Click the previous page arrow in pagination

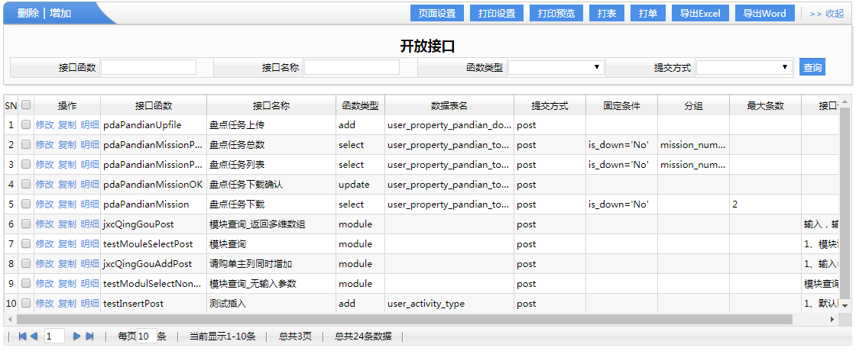click(34, 337)
